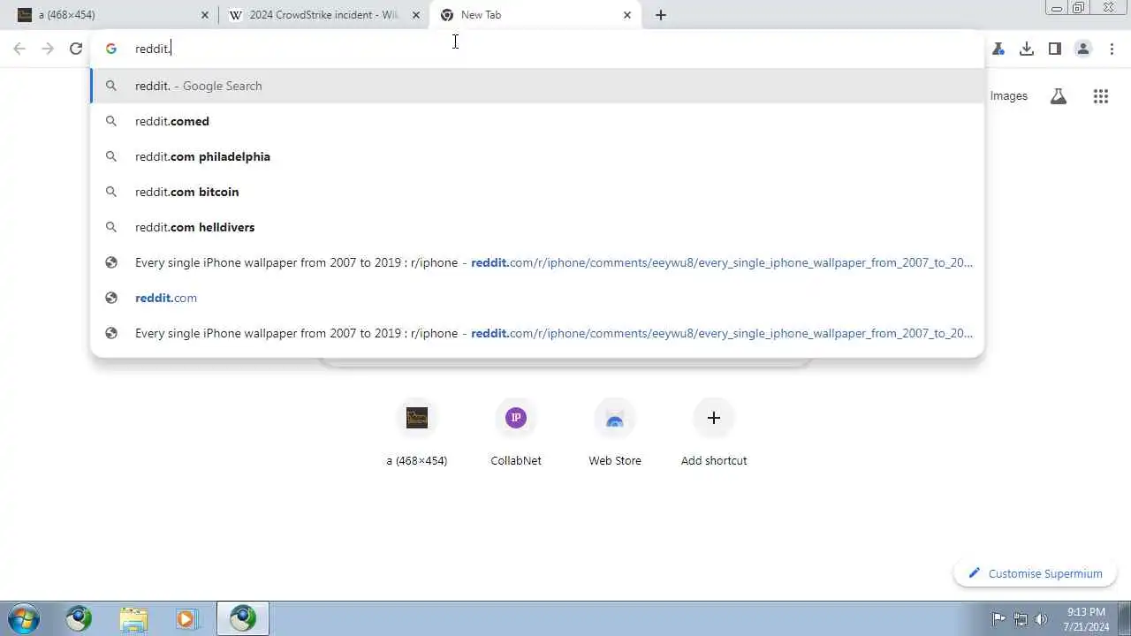Open the Downloads icon in the toolbar
The width and height of the screenshot is (1131, 636).
tap(1027, 49)
